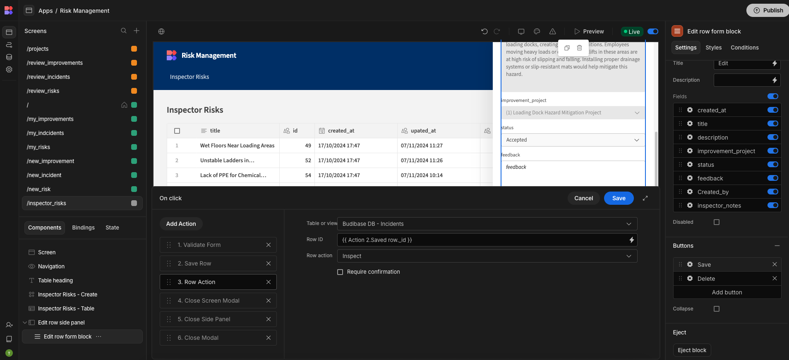Switch device preview with monitor icon
Image resolution: width=789 pixels, height=360 pixels.
[x=521, y=31]
